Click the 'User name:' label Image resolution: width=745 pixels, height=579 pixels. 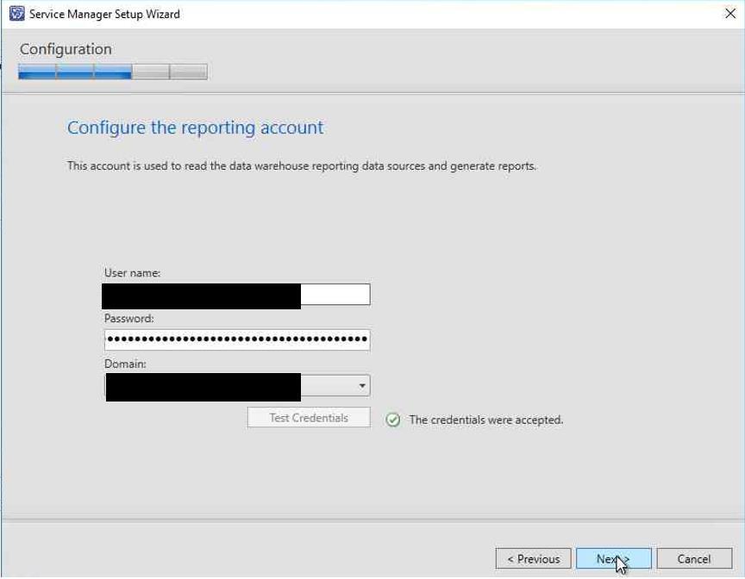tap(132, 273)
